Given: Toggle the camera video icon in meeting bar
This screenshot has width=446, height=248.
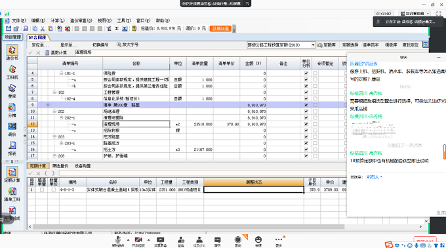Looking at the screenshot, I should coord(138,239).
